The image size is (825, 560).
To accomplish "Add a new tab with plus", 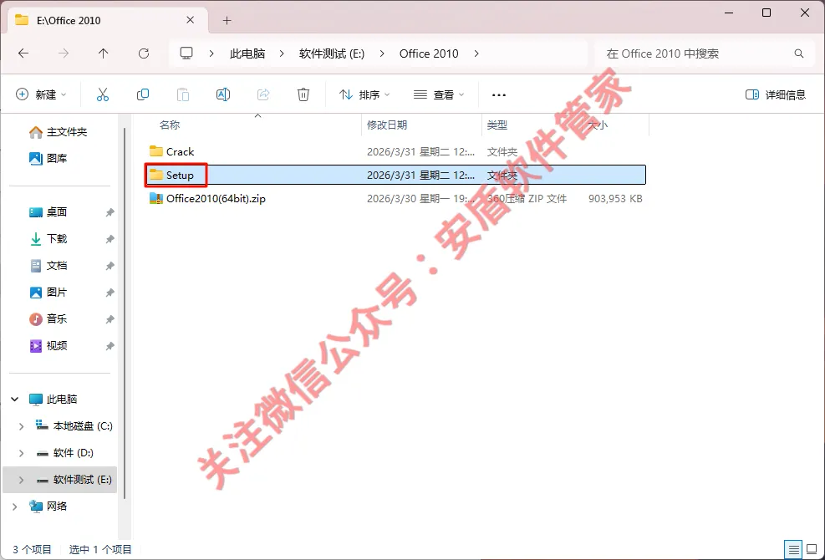I will click(227, 21).
